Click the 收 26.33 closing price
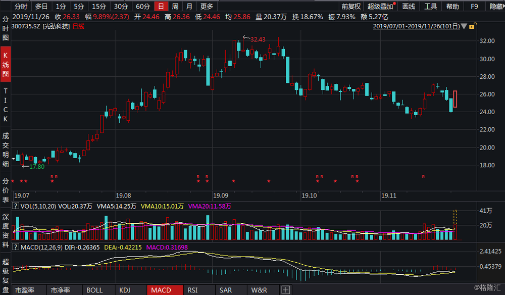505x295 pixels. (67, 17)
